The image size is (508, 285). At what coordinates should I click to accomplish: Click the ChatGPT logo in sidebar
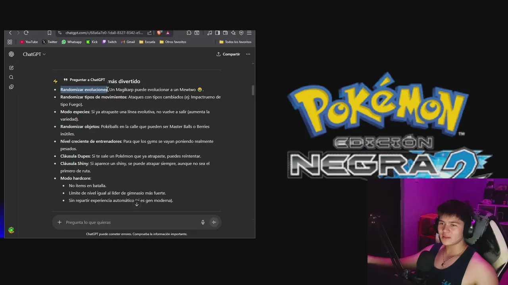11,54
